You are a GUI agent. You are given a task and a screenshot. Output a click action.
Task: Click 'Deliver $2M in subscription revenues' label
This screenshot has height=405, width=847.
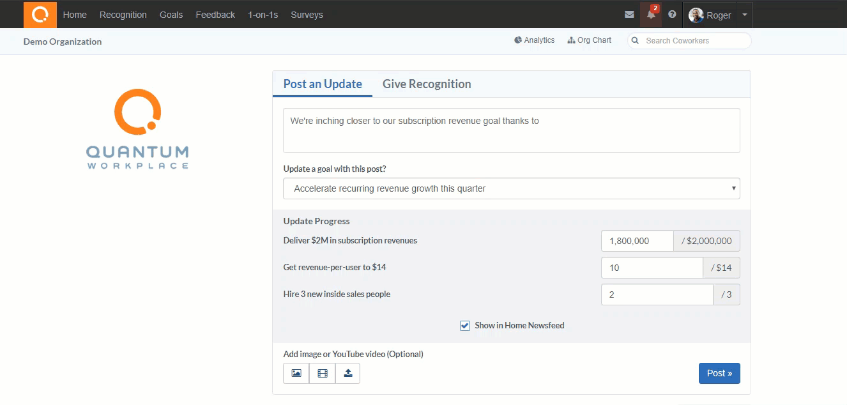click(350, 241)
